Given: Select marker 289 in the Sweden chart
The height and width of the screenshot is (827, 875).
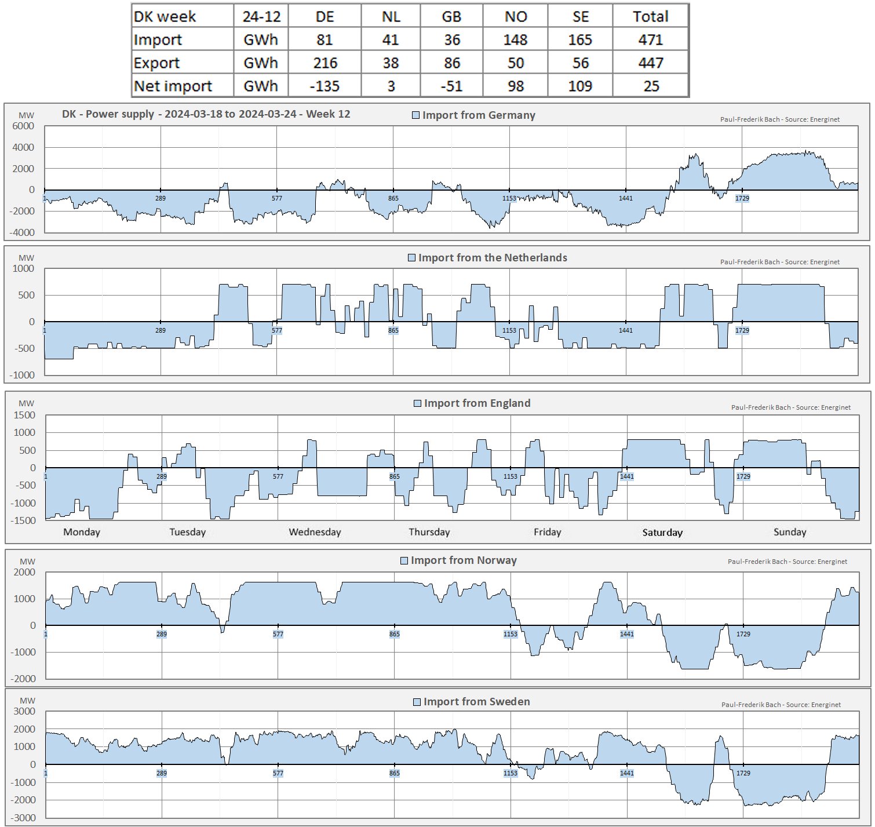Looking at the screenshot, I should coord(161,773).
